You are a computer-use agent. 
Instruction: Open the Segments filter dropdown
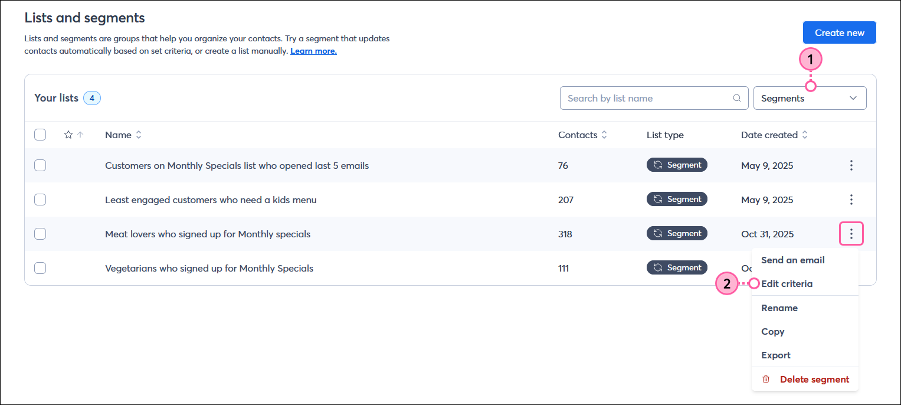[x=810, y=97]
